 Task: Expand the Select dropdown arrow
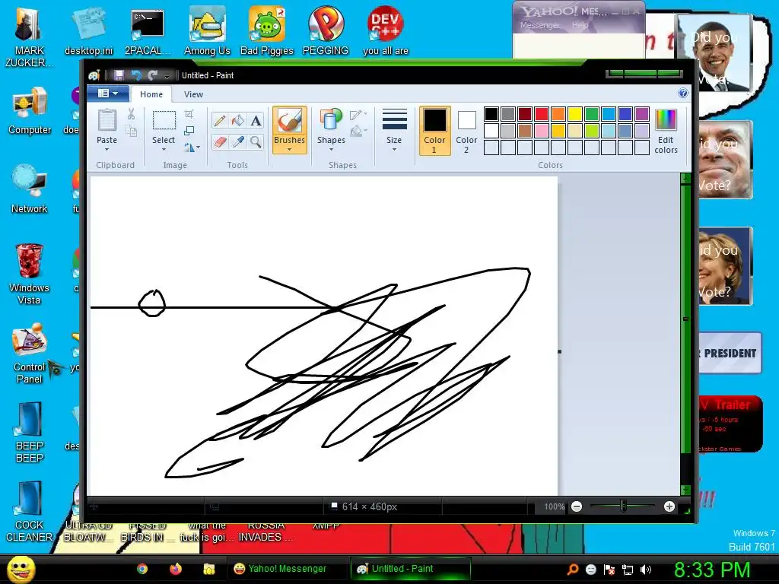point(164,149)
